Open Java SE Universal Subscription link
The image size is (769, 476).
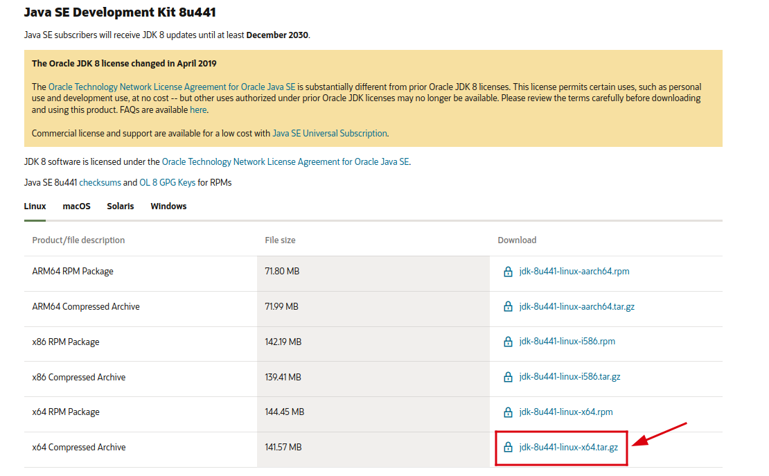click(x=330, y=134)
